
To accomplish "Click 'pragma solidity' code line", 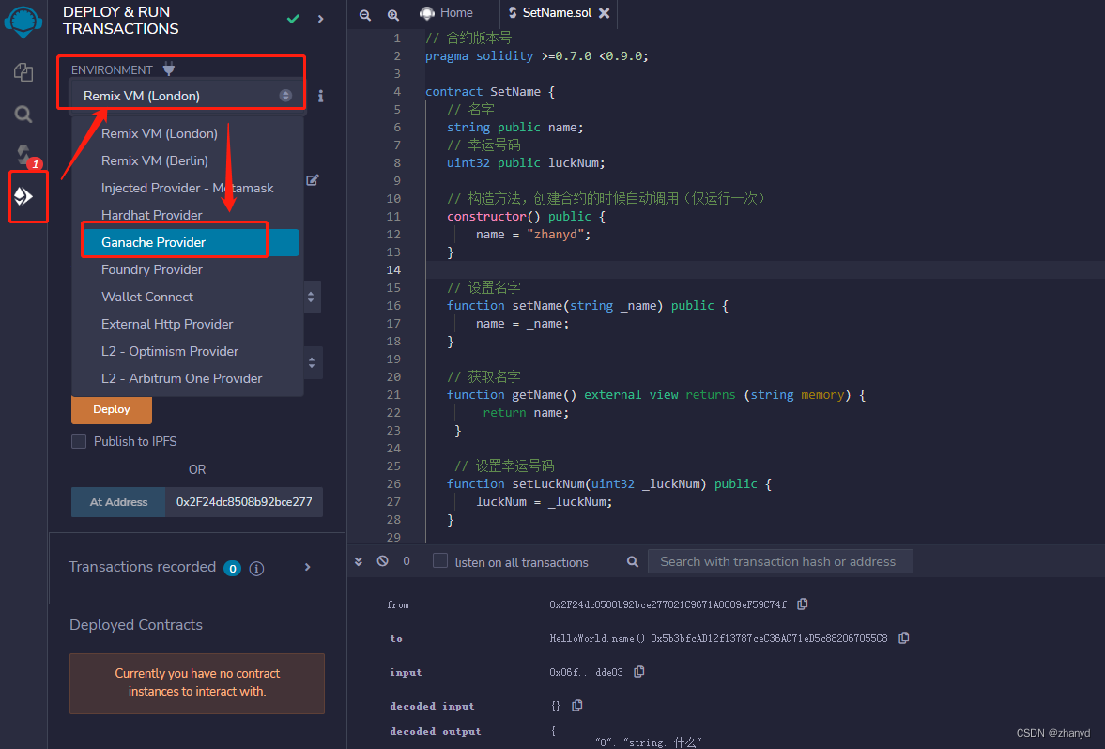I will [536, 55].
